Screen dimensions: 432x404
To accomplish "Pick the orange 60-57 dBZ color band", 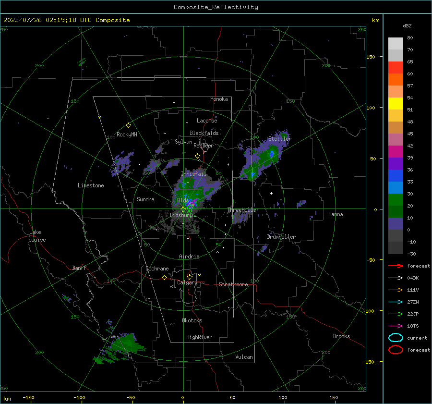I will [396, 79].
